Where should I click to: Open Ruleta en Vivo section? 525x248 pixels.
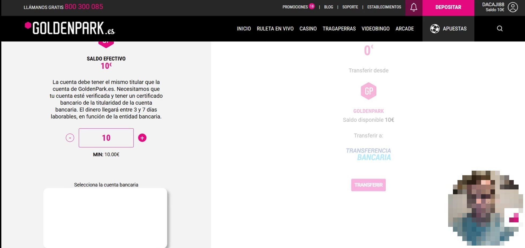(275, 29)
